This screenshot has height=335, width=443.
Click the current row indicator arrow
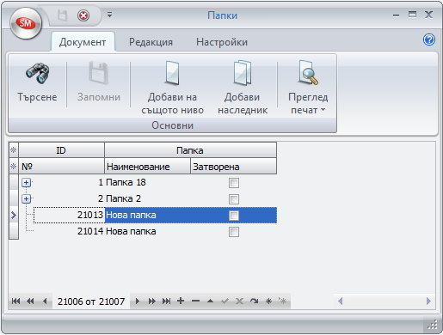(14, 215)
